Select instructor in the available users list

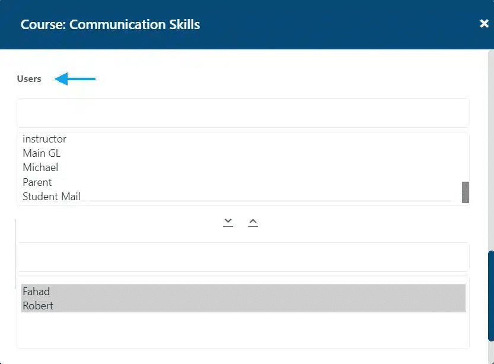[x=44, y=139]
